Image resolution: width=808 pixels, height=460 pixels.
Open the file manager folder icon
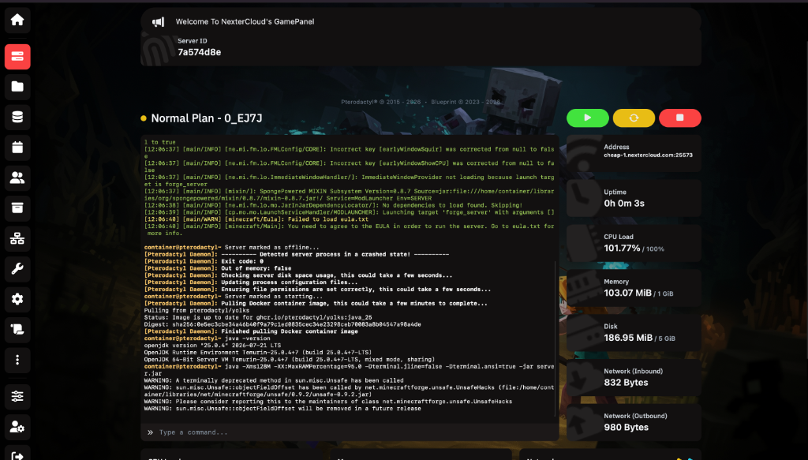17,87
